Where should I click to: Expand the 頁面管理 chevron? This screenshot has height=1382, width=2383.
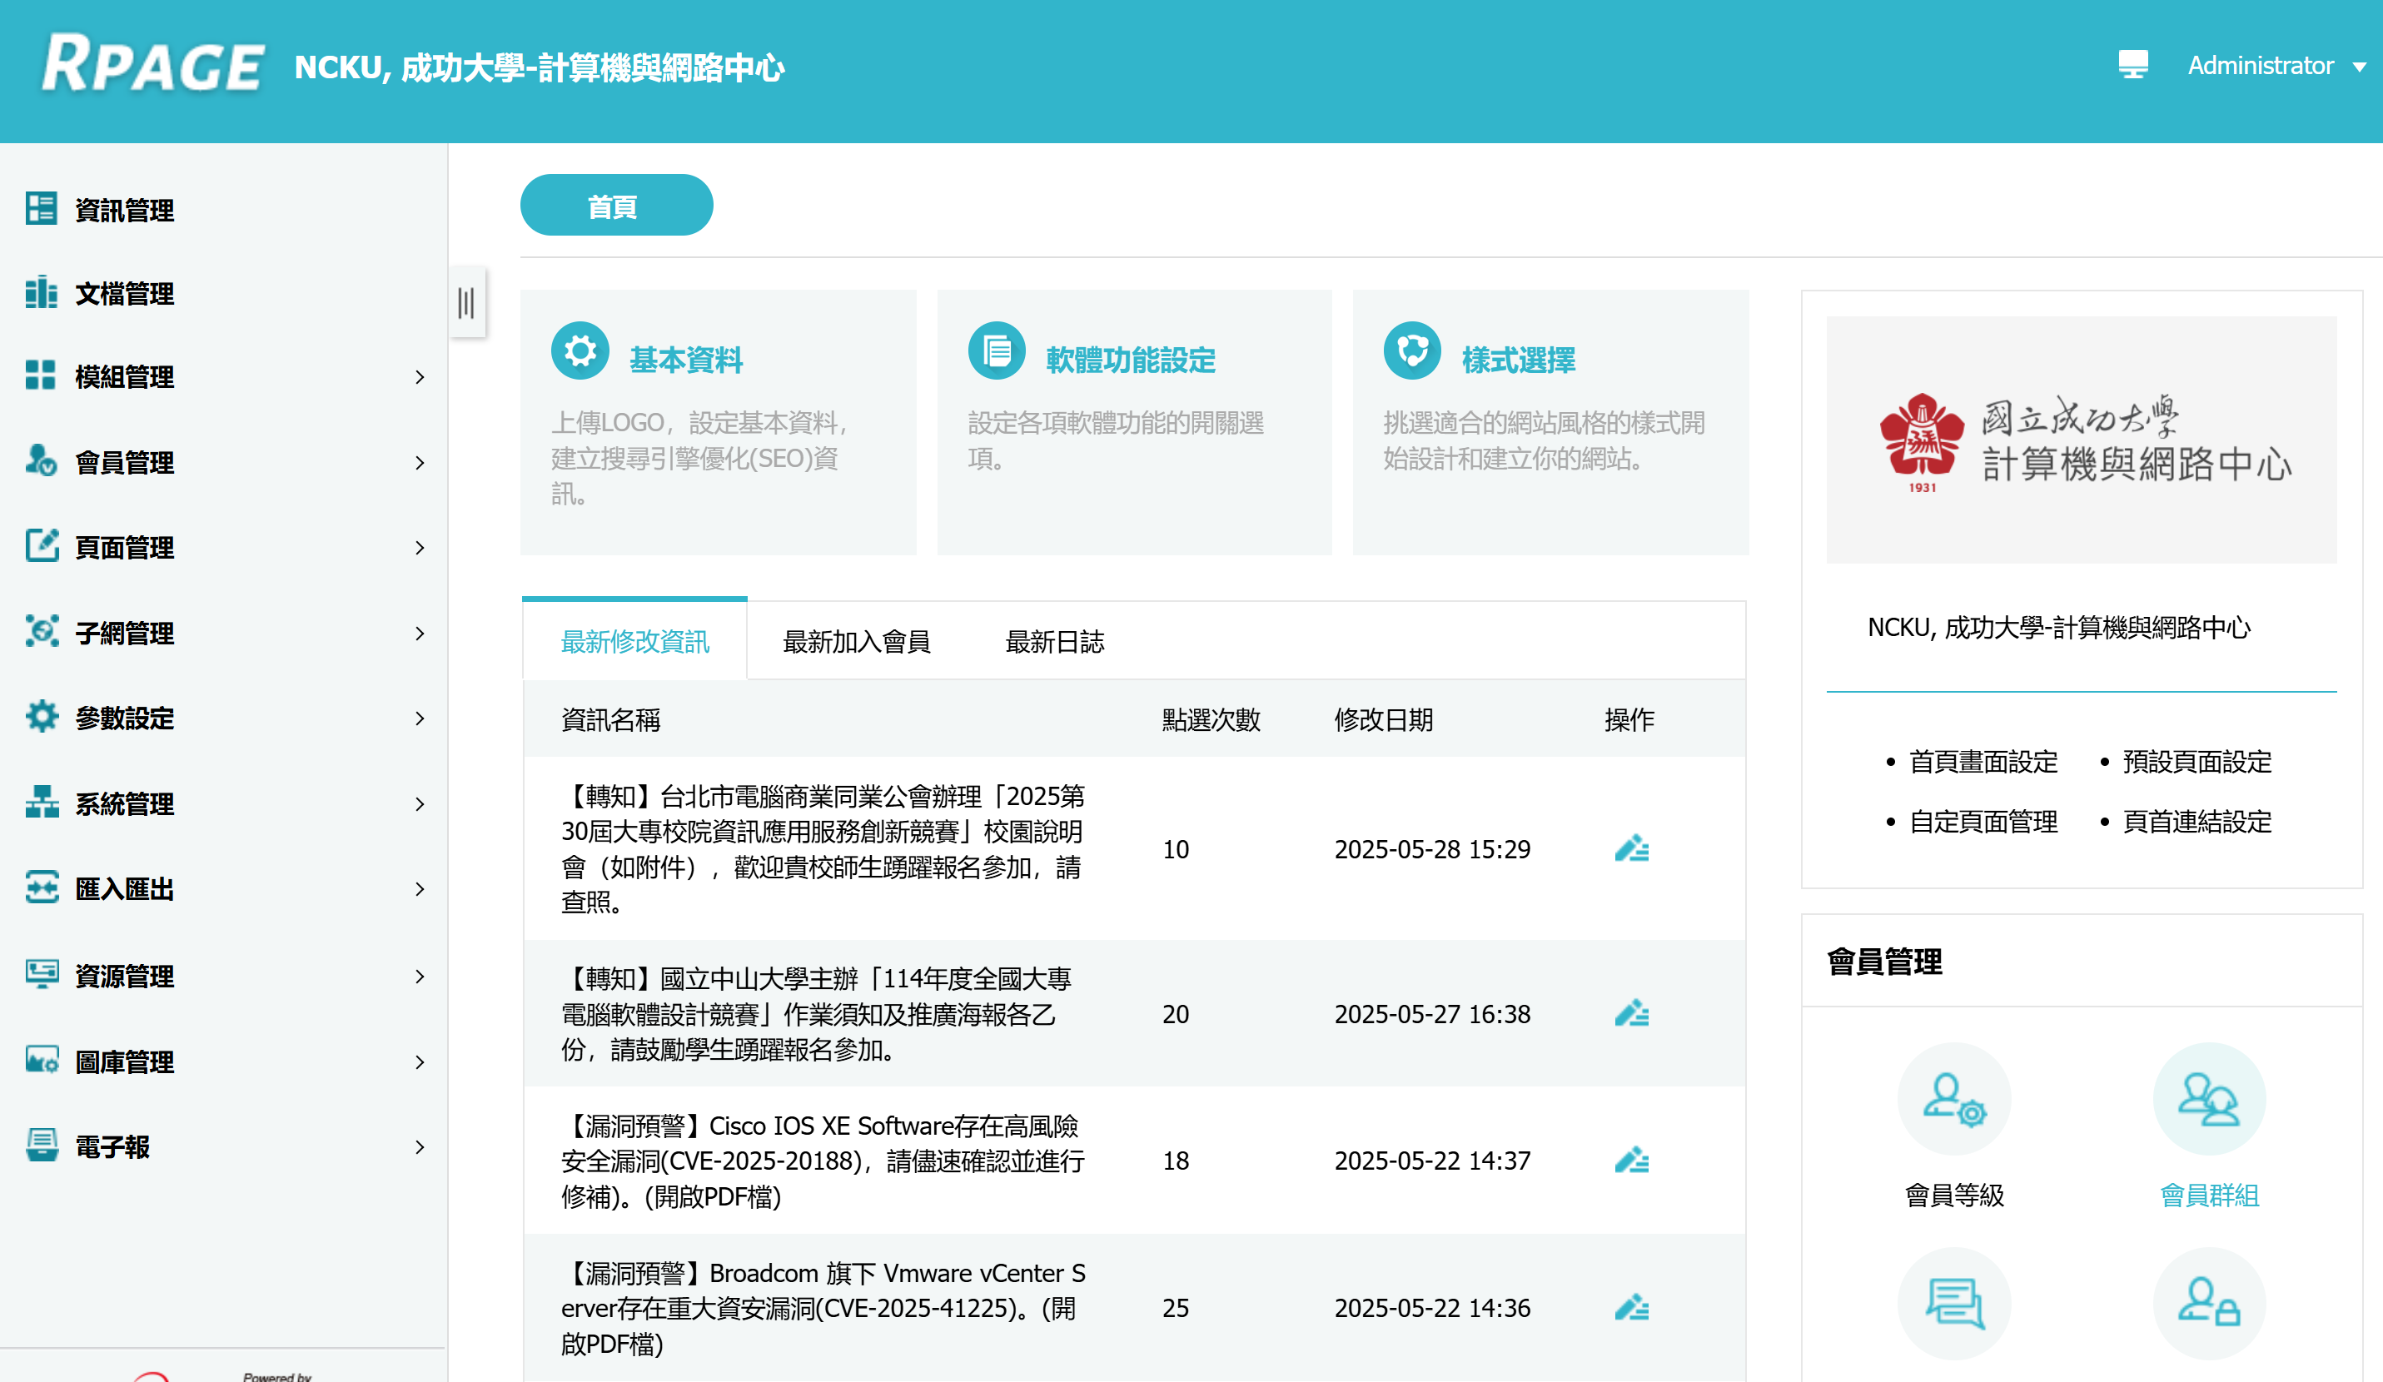point(420,547)
